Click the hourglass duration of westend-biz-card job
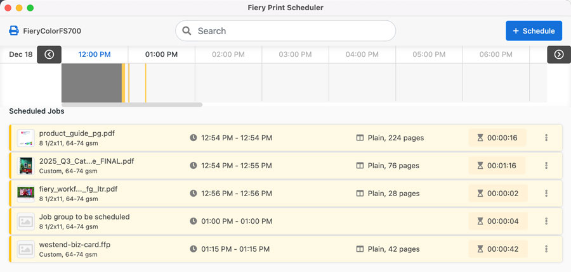The height and width of the screenshot is (272, 571). click(497, 249)
